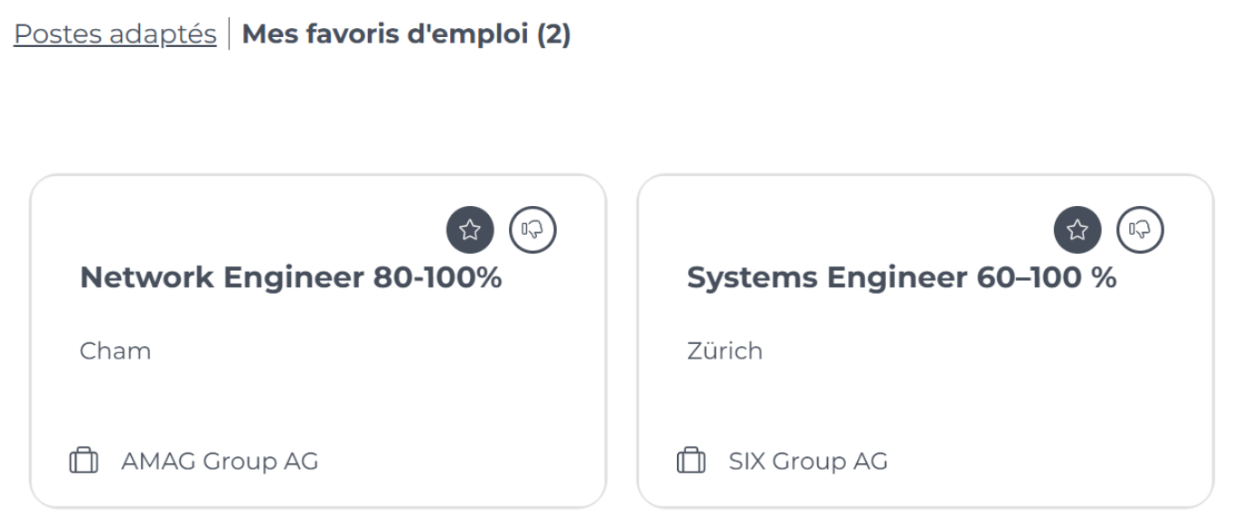The image size is (1233, 532).
Task: Click the favorites count (2) label
Action: pos(553,34)
